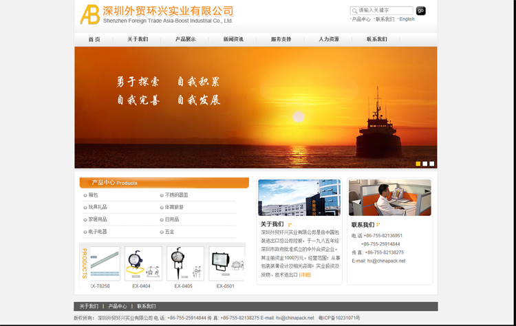Open the 电子电器 product category
The width and height of the screenshot is (516, 326).
tap(98, 232)
